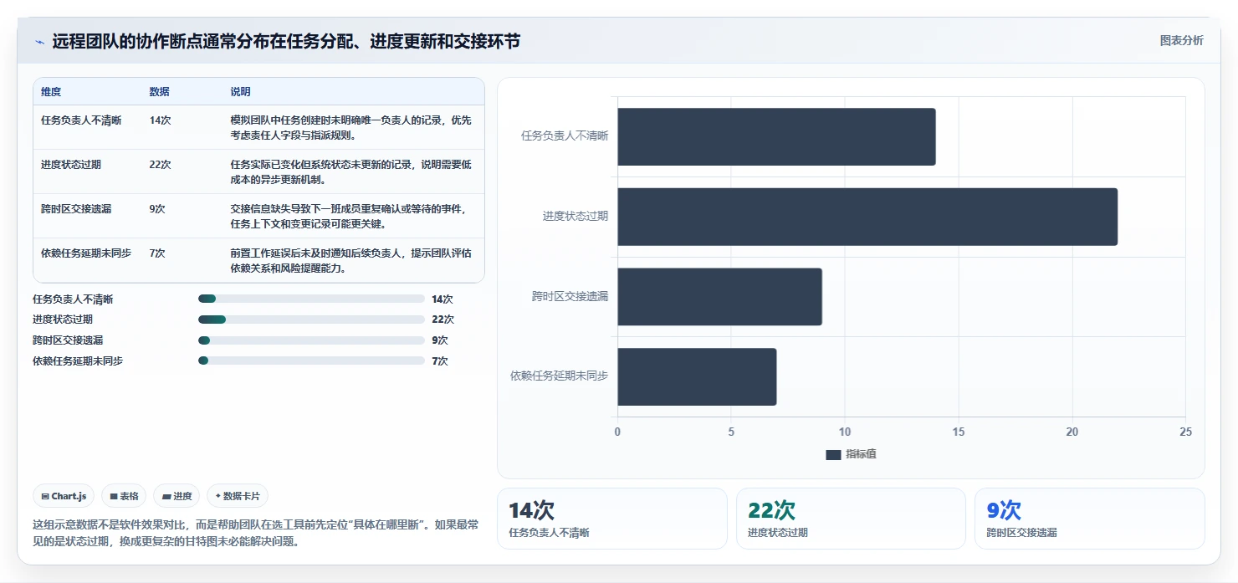The height and width of the screenshot is (583, 1238).
Task: Click the 进度状态过期 label in the progress list
Action: 63,320
